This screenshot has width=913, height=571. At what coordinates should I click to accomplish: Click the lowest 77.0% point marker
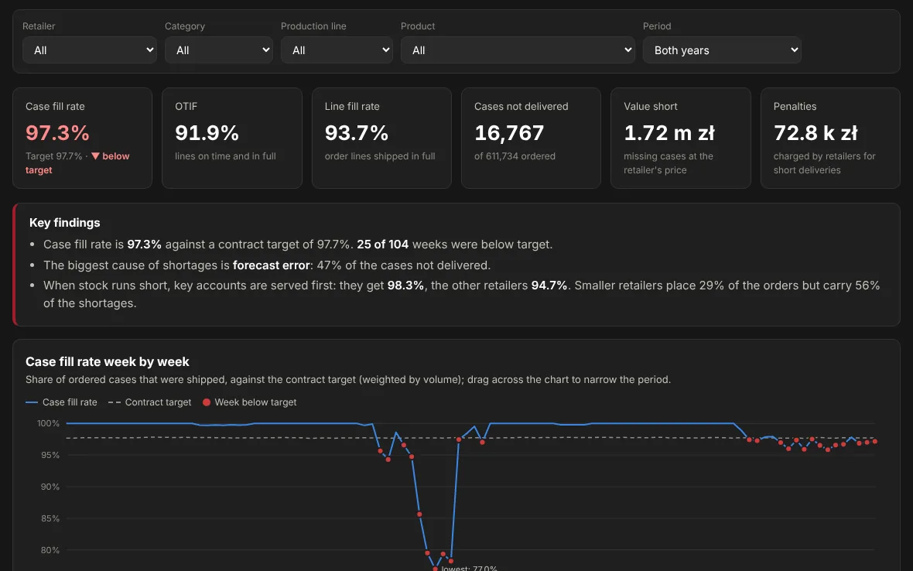435,569
